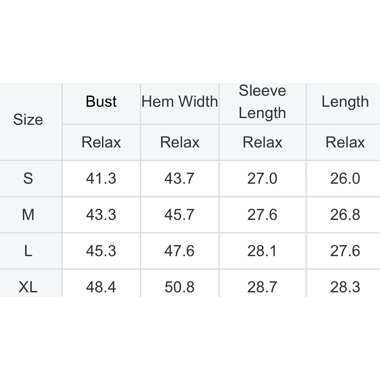The image size is (380, 380).
Task: Select the L size row label
Action: (28, 251)
